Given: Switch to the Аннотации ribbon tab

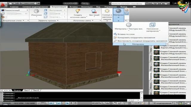Looking at the screenshot, I should (87, 7).
